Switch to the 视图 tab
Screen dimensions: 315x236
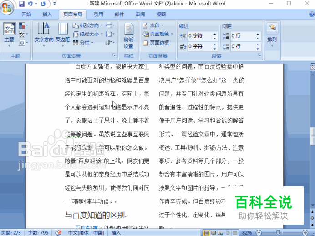(161, 14)
